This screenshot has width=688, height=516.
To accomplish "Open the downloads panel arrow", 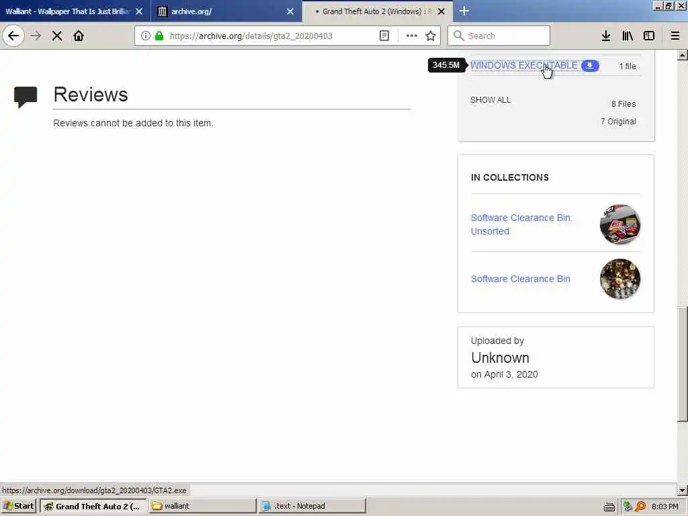I will point(606,36).
